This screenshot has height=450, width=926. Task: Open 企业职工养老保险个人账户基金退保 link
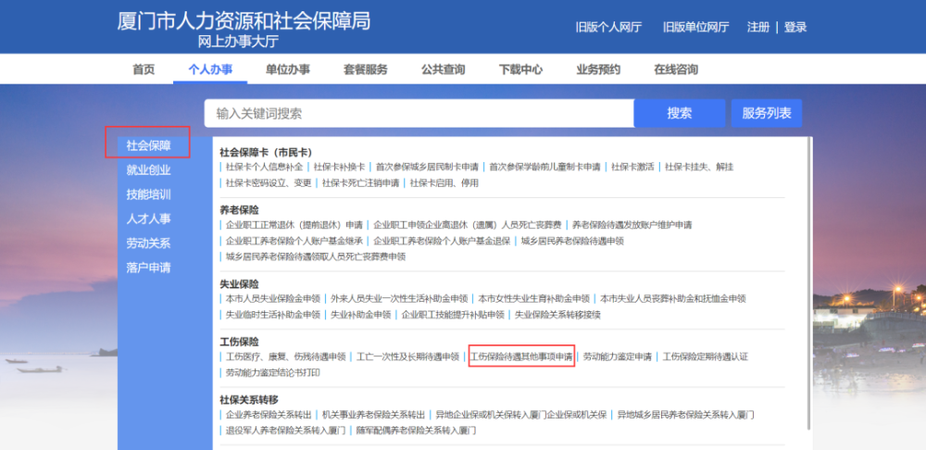pyautogui.click(x=442, y=241)
